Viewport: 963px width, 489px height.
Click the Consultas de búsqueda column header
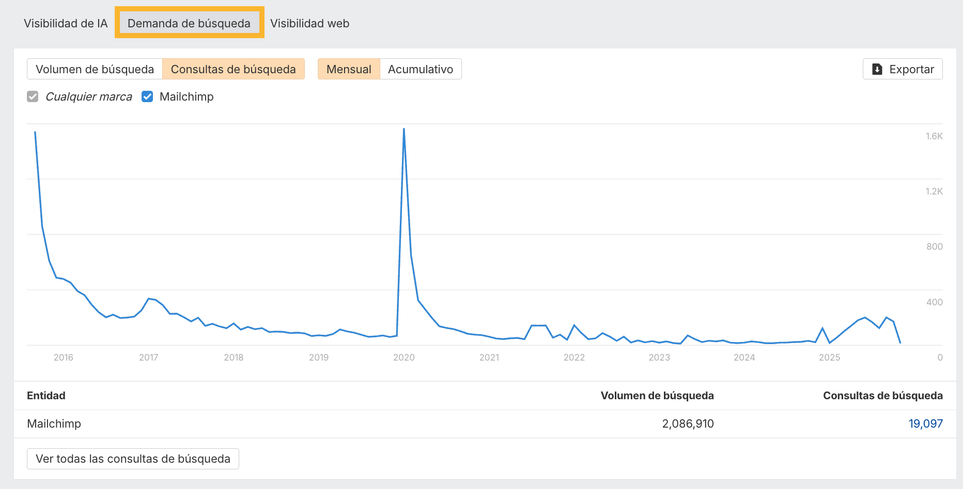click(882, 396)
